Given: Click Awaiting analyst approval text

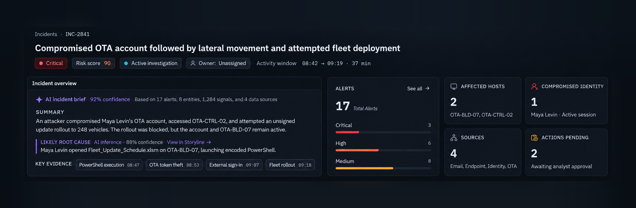Looking at the screenshot, I should tap(561, 166).
